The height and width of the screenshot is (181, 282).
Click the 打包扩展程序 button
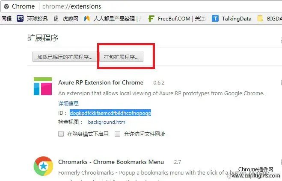pyautogui.click(x=121, y=57)
